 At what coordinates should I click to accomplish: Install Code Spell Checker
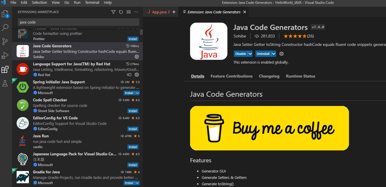(133, 111)
